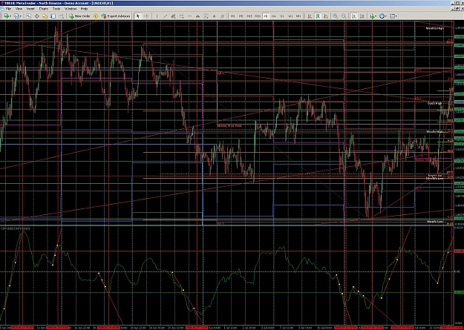The image size is (464, 330).
Task: Toggle chart auto scroll
Action: (354, 16)
